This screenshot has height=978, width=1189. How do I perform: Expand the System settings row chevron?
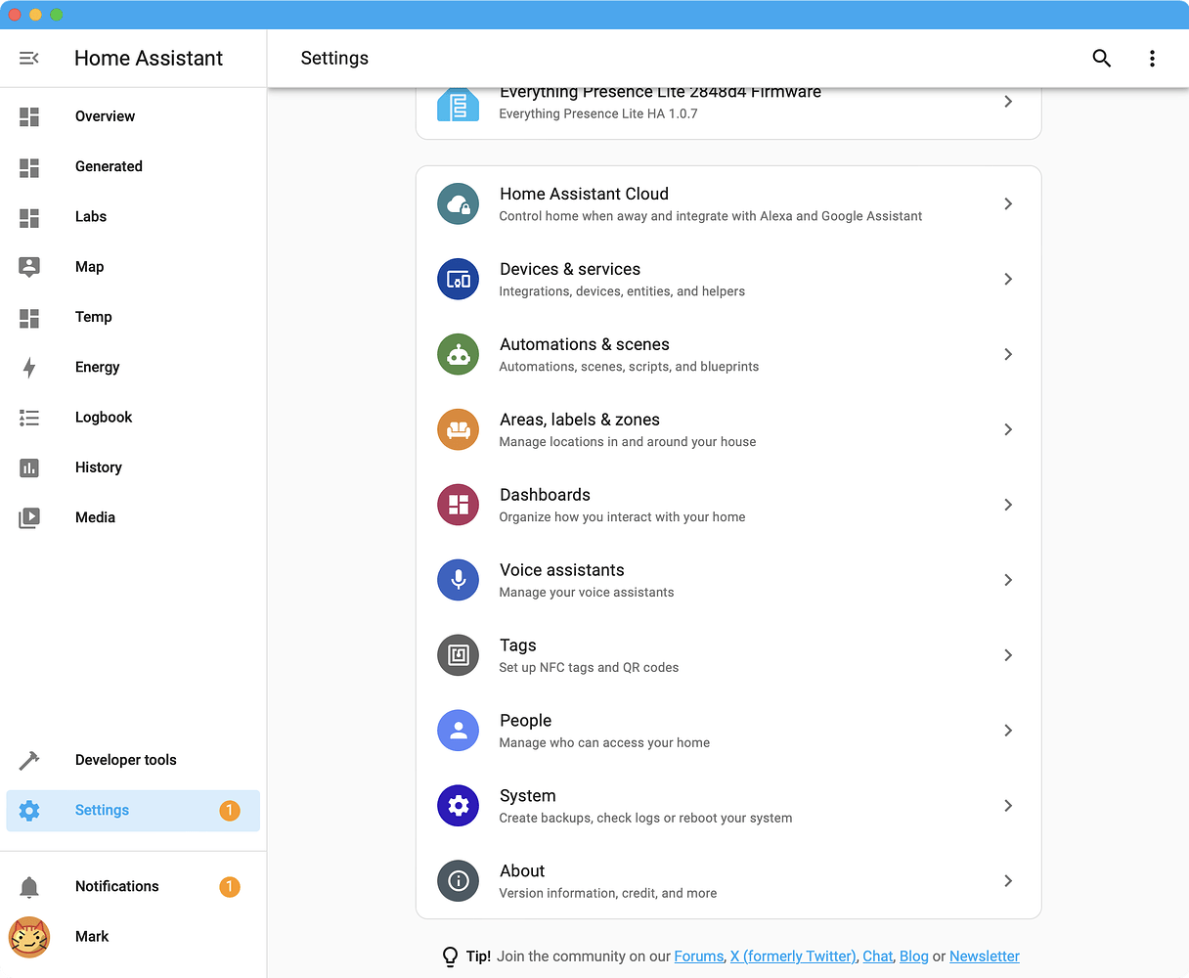(1008, 806)
